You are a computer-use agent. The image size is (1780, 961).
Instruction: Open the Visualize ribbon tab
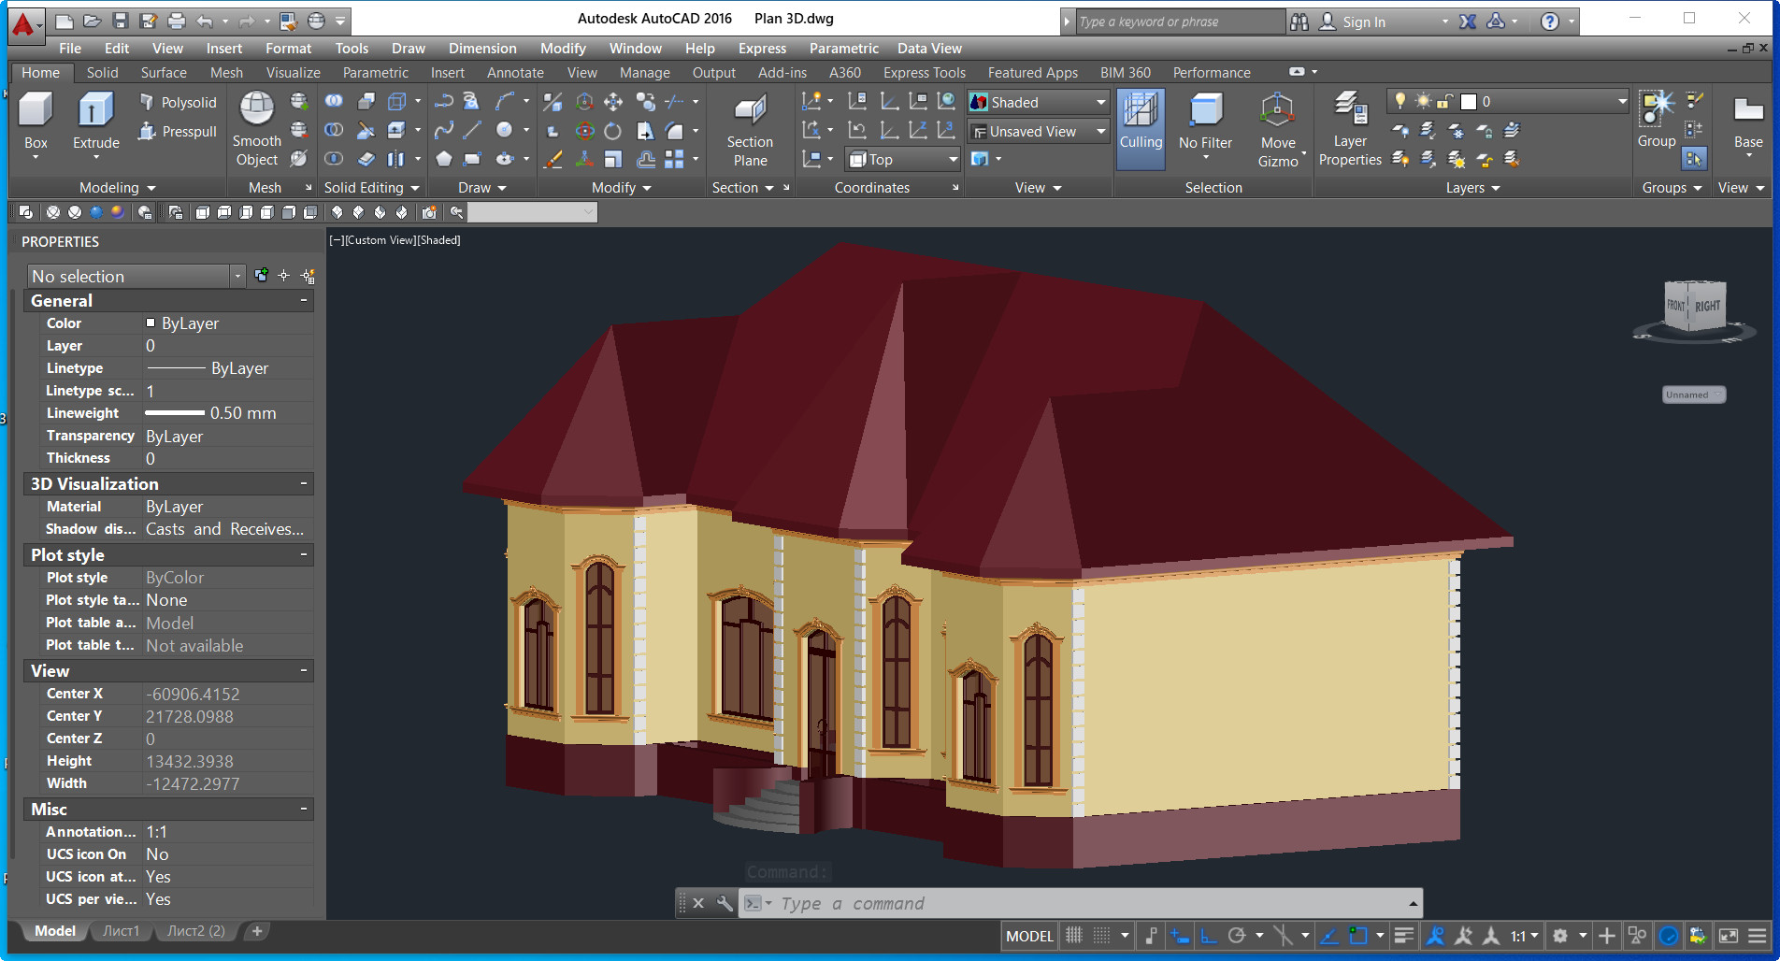coord(293,73)
